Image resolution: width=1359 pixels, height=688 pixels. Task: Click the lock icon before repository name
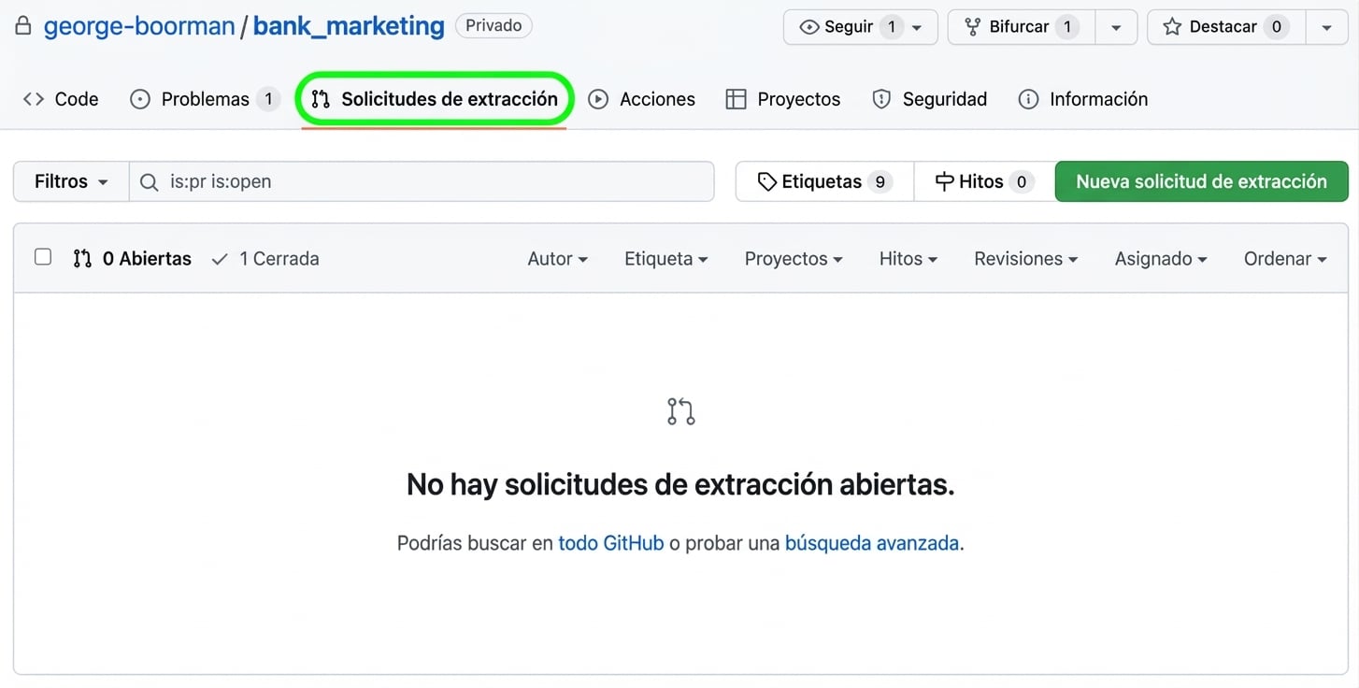[x=23, y=26]
